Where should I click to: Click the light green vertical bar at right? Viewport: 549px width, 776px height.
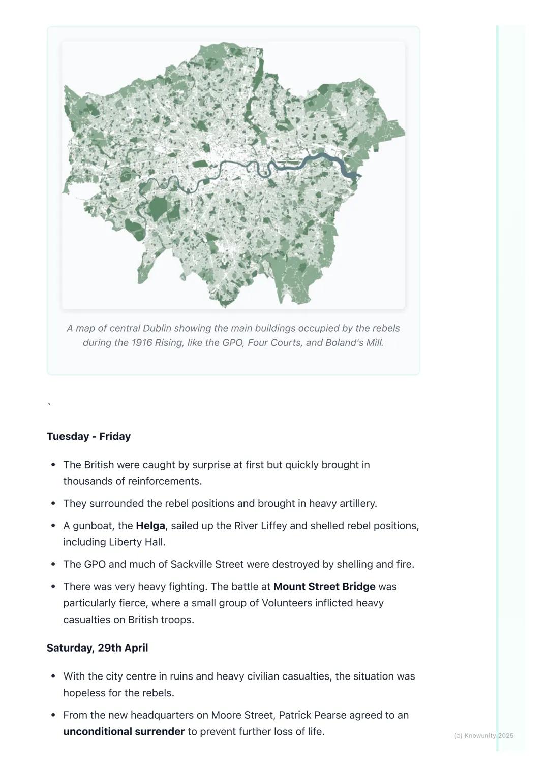[498, 386]
